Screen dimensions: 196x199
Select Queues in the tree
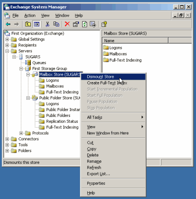[x=39, y=63]
